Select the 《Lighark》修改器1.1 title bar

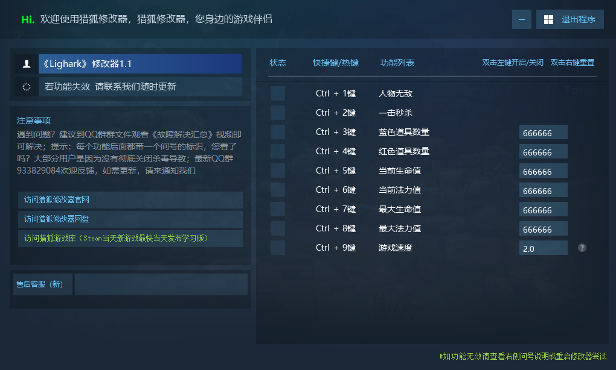[140, 64]
